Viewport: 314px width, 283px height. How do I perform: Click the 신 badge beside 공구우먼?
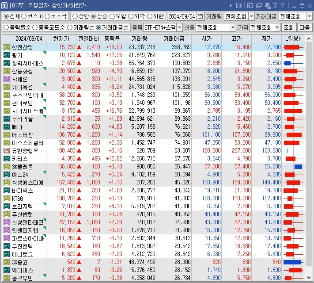[7, 278]
